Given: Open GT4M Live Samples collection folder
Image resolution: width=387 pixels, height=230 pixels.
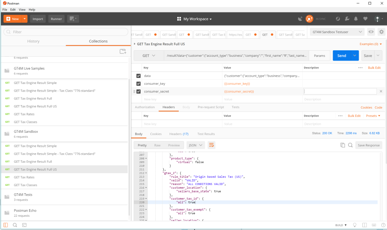Looking at the screenshot, I should [x=65, y=71].
